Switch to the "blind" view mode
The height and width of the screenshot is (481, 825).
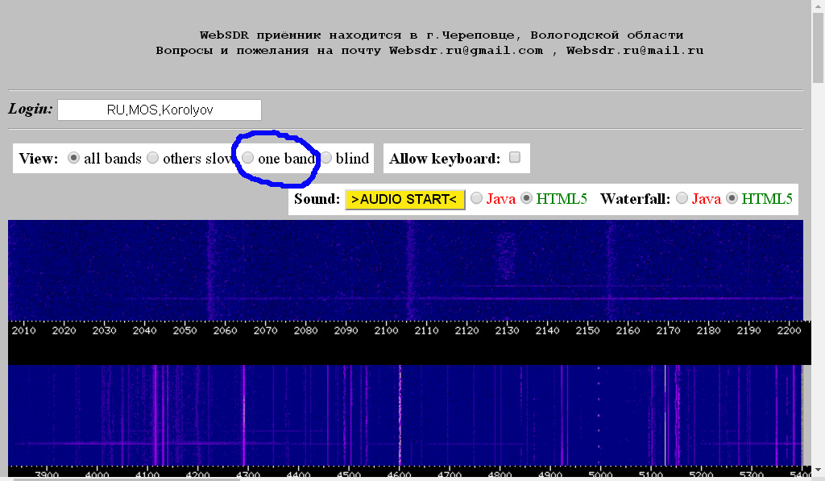[x=326, y=158]
